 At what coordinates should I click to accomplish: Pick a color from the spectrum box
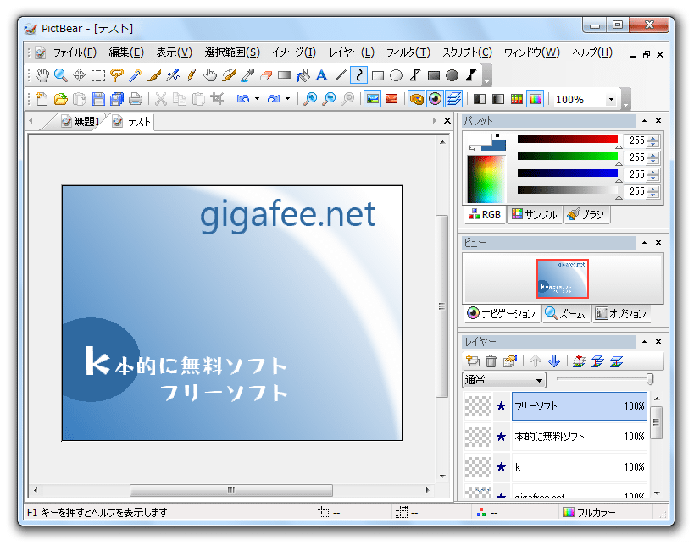(x=486, y=179)
